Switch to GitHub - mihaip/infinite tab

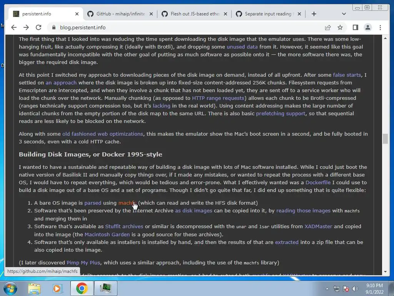120,14
